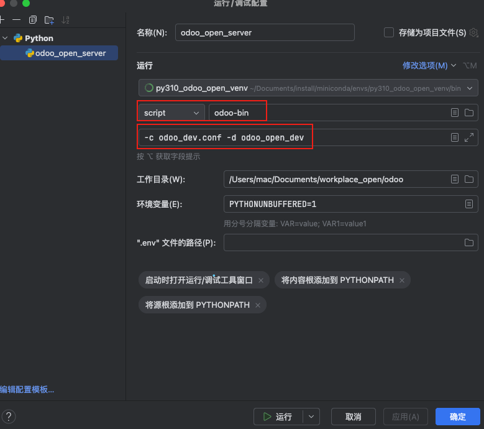This screenshot has width=484, height=429.
Task: Open 修改选项 options menu
Action: (x=429, y=65)
